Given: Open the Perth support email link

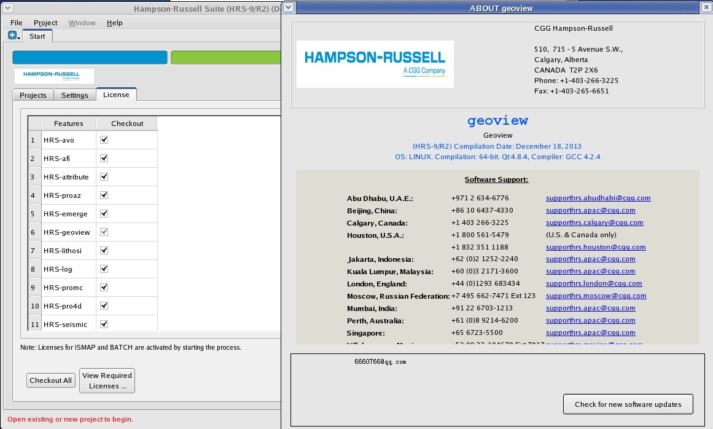Looking at the screenshot, I should [590, 320].
